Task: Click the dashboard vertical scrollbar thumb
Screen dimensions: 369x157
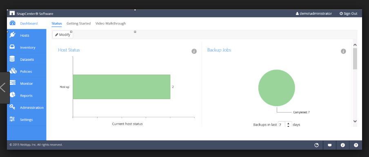Action: (x=355, y=59)
